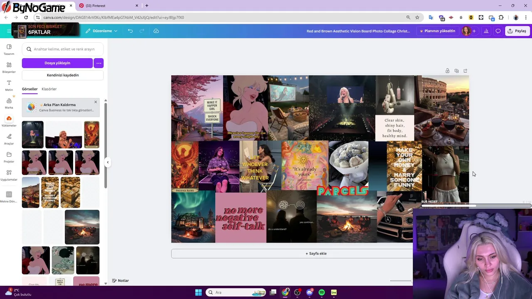Open the Bileşenler elements panel
The width and height of the screenshot is (532, 299).
pos(9,68)
